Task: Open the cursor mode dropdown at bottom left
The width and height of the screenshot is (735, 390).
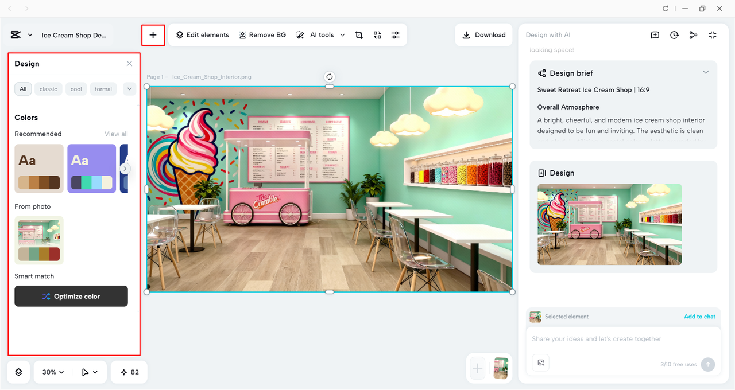Action: click(90, 372)
